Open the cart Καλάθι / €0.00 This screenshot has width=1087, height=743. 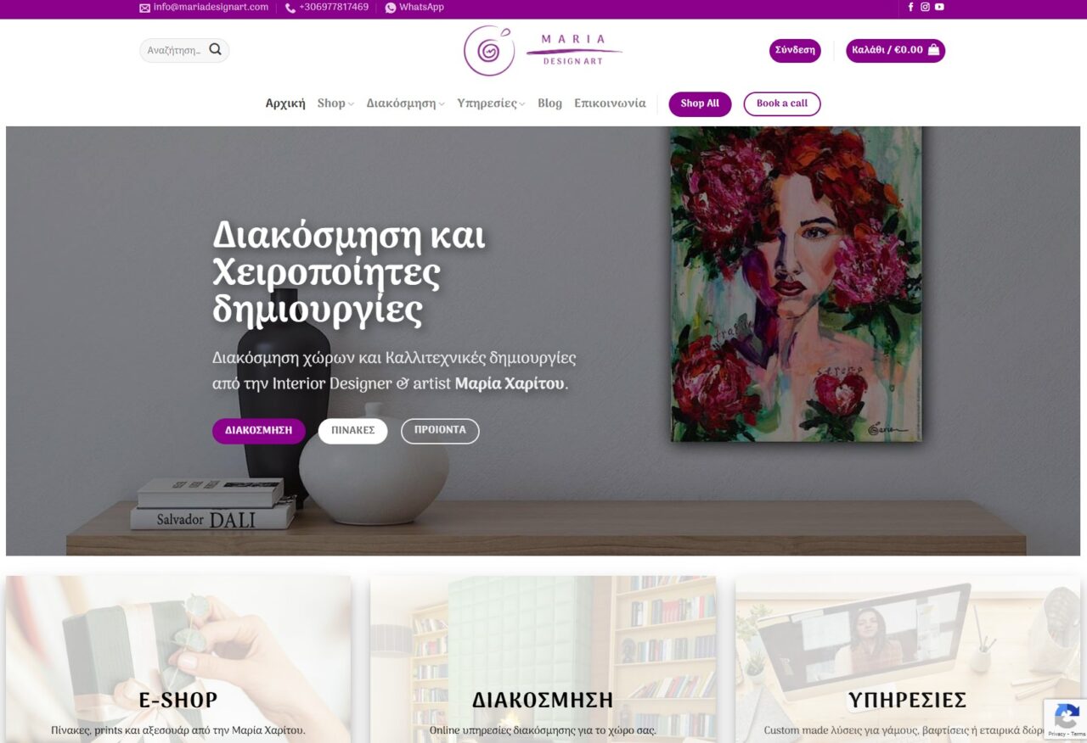tap(895, 50)
